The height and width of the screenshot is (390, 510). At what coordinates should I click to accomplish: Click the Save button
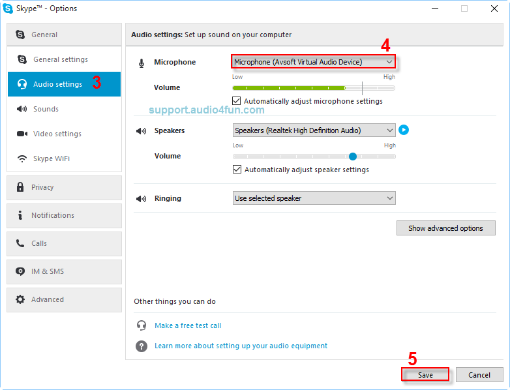(425, 375)
